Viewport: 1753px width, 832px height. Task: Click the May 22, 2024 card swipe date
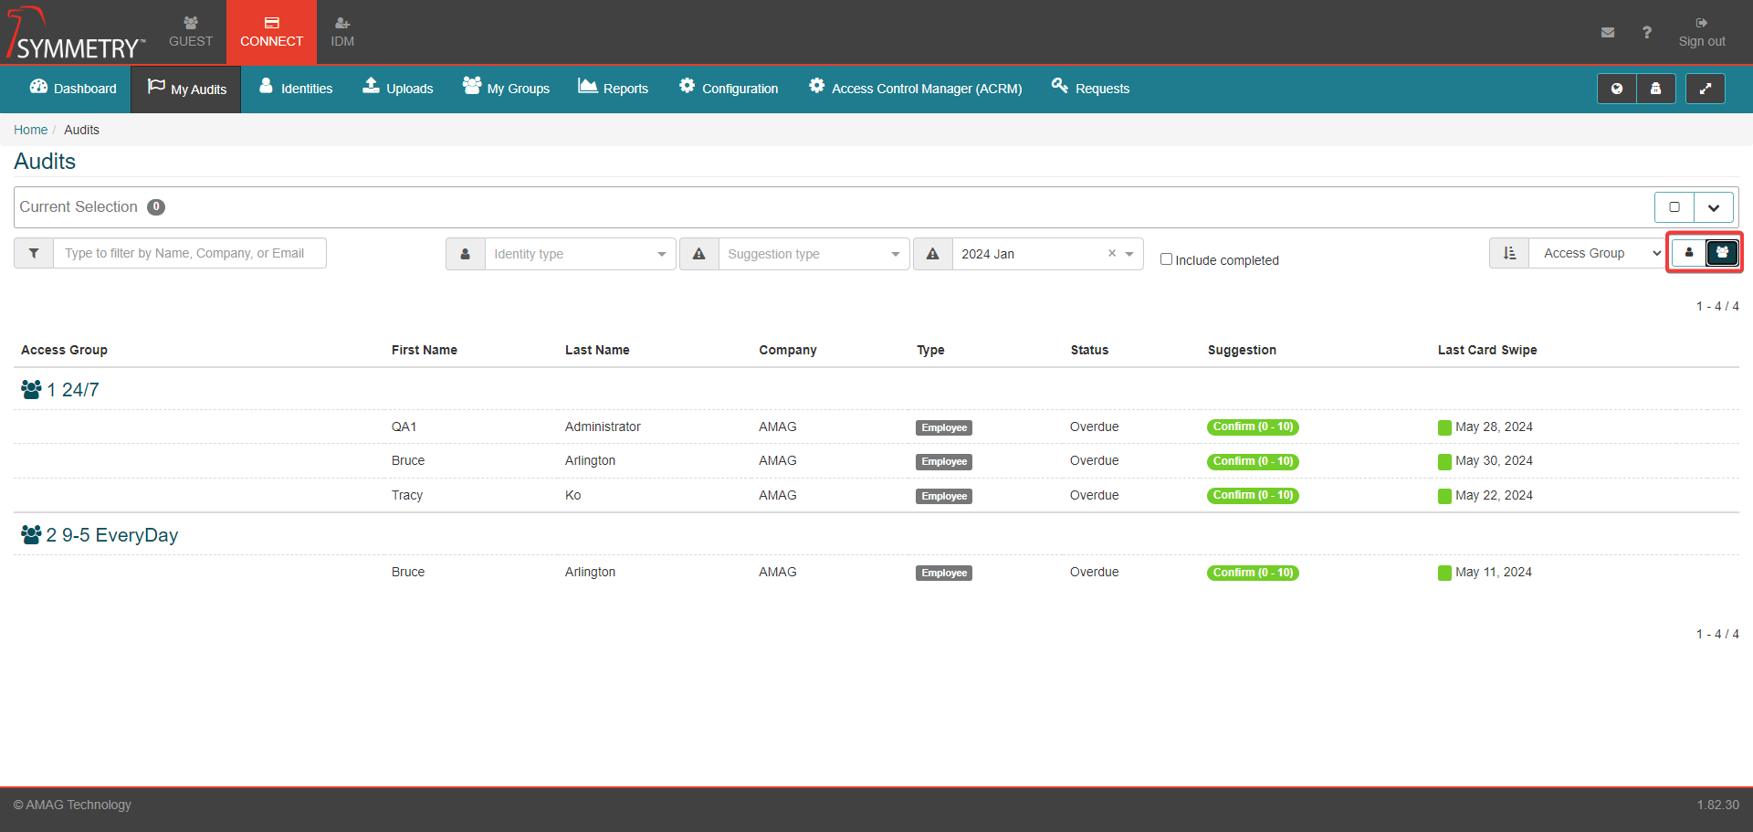[1494, 495]
